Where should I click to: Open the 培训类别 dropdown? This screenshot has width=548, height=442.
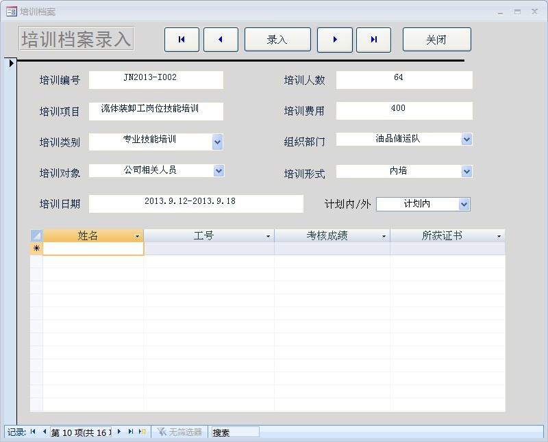[217, 142]
